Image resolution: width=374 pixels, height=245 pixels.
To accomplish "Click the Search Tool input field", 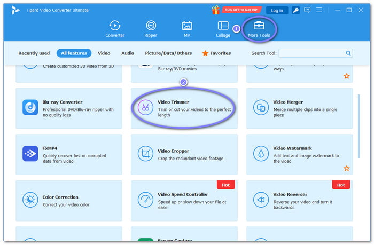I will click(311, 53).
